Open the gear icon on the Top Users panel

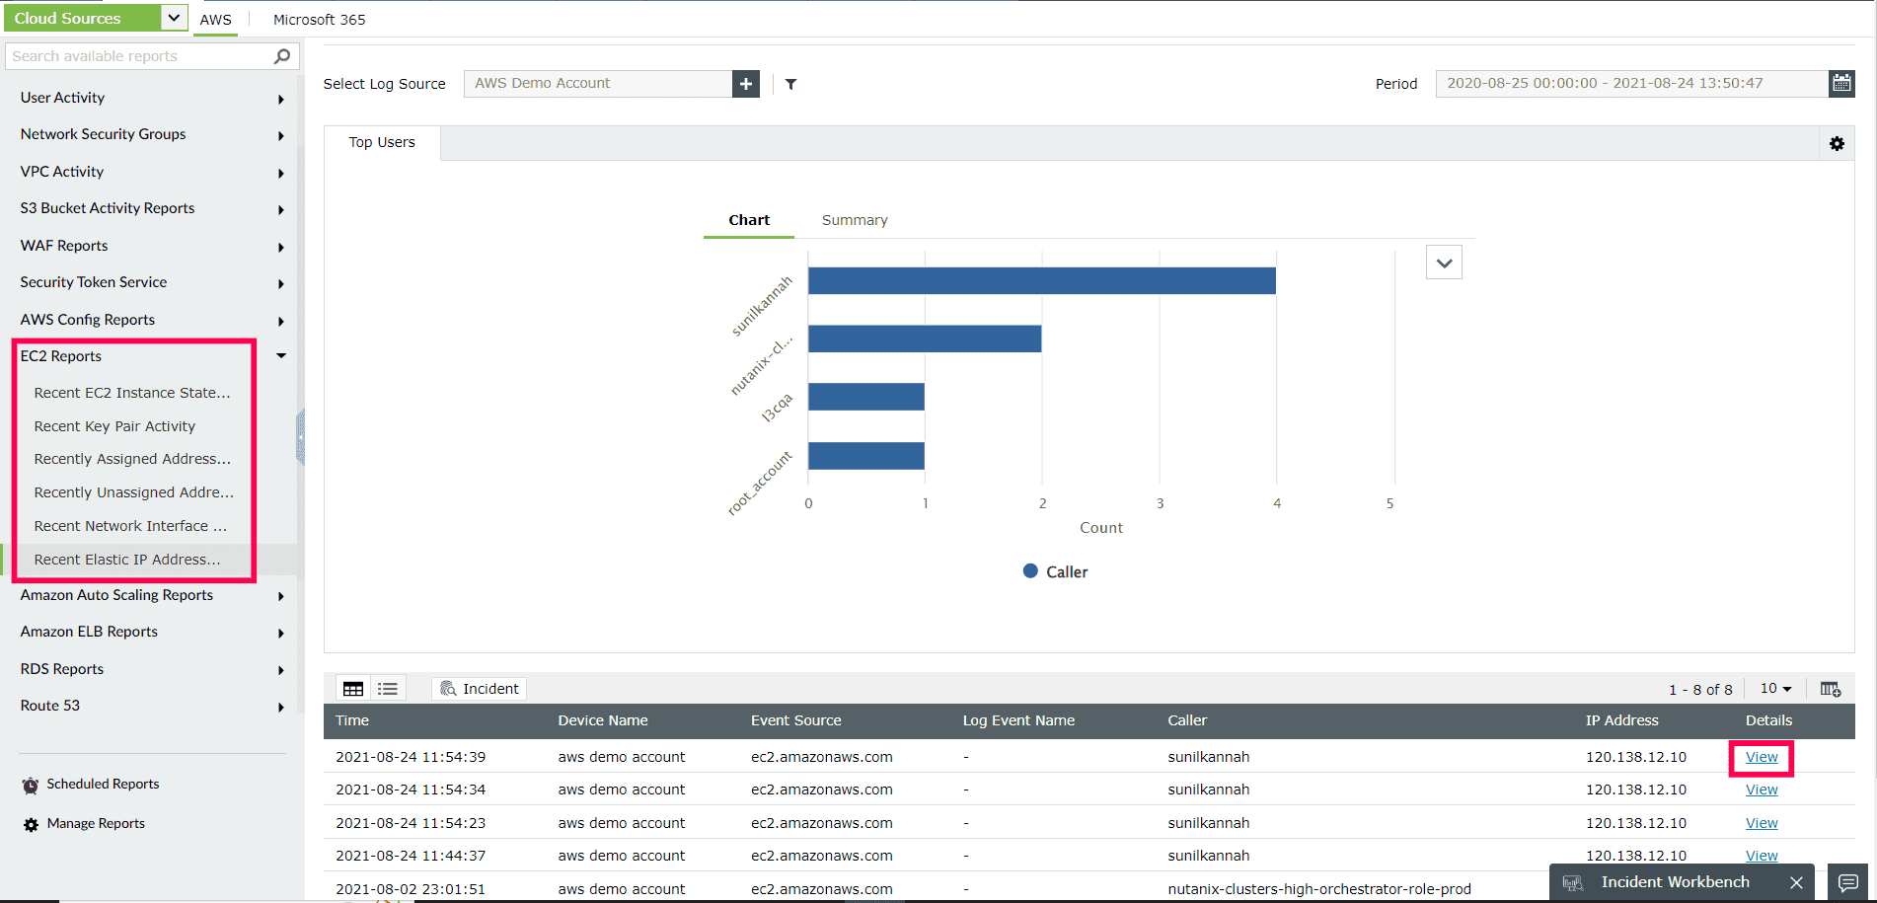click(1837, 143)
